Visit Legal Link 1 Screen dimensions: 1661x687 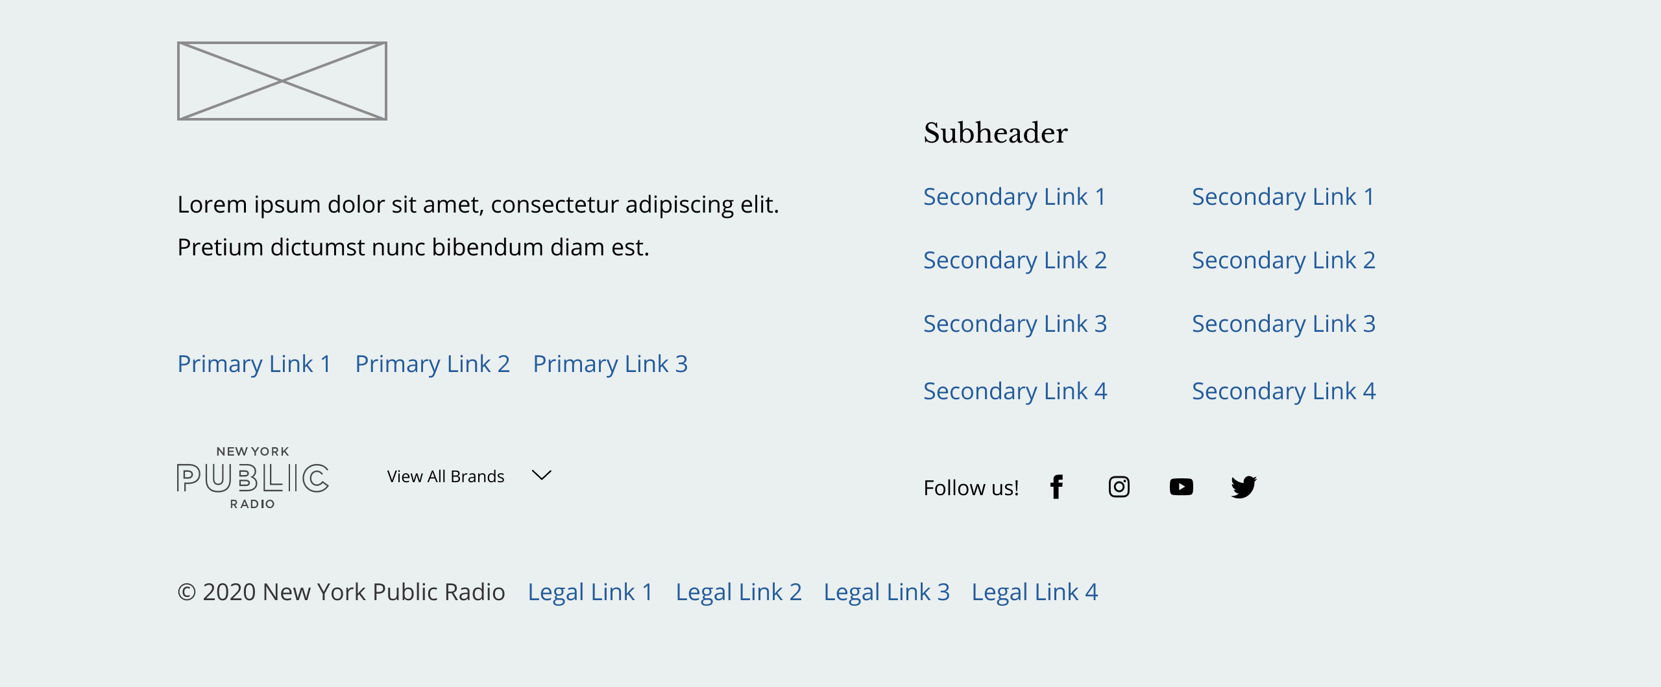(x=590, y=592)
